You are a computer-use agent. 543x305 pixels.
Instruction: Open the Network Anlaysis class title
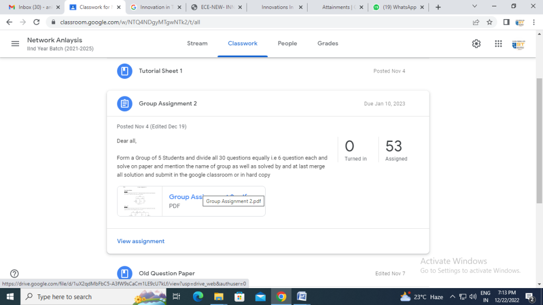point(55,40)
